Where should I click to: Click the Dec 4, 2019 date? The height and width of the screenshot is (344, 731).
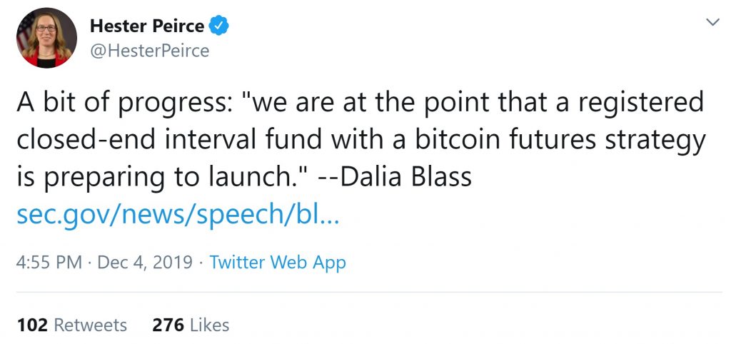(x=144, y=262)
